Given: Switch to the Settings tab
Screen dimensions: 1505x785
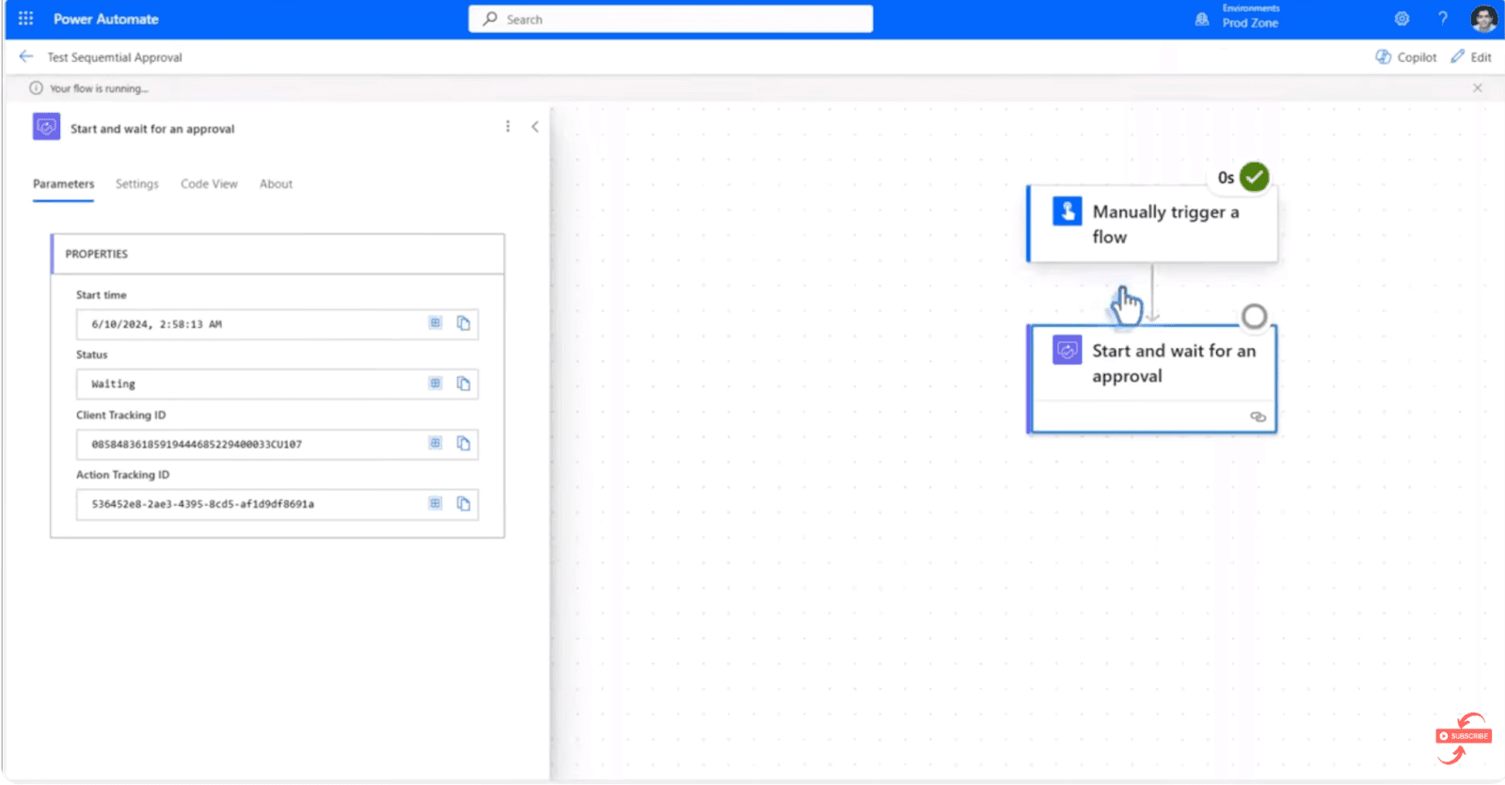Looking at the screenshot, I should 137,184.
